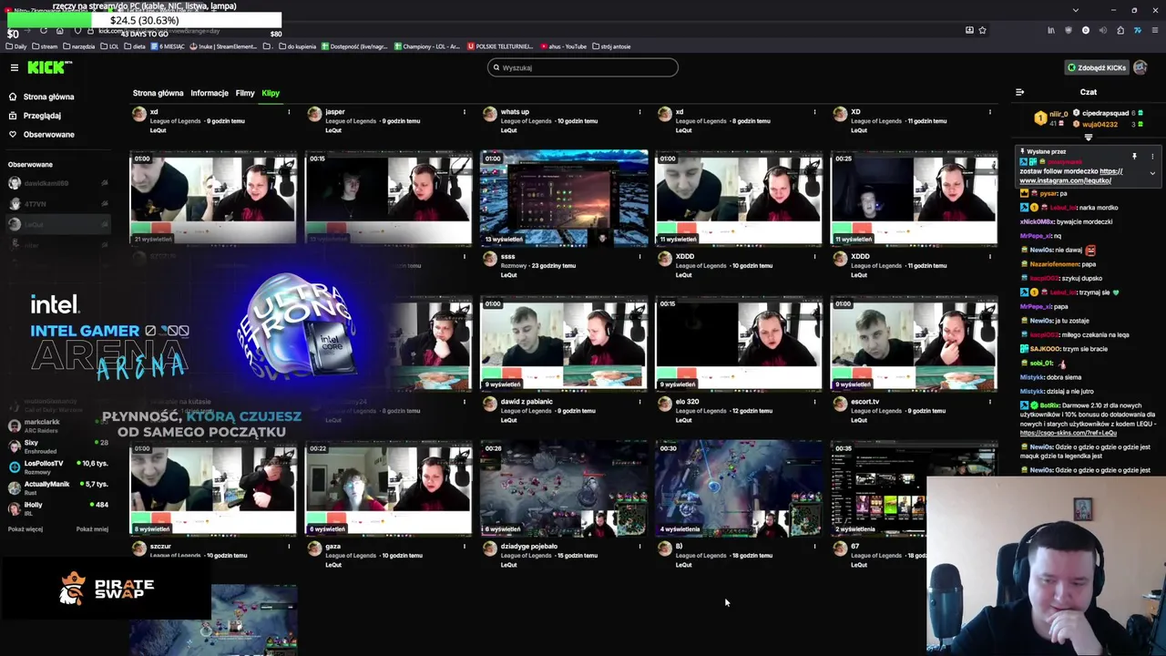Click the avatar beside the gaza clip
This screenshot has height=656, width=1166.
(x=314, y=549)
